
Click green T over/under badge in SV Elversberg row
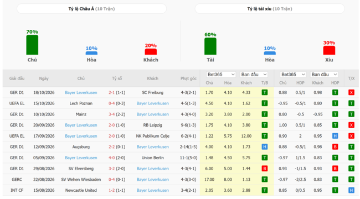click(x=351, y=169)
